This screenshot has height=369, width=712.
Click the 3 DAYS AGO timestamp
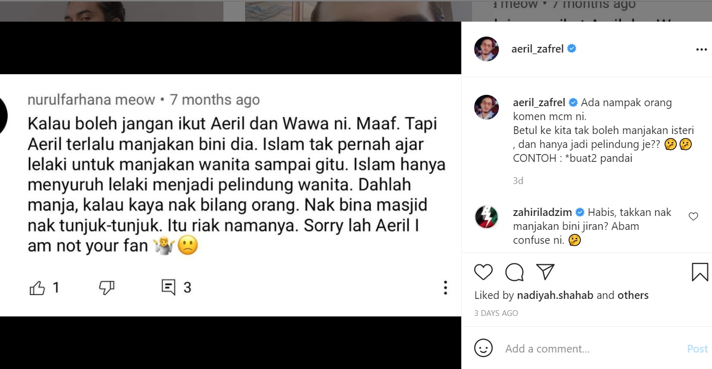coord(496,313)
